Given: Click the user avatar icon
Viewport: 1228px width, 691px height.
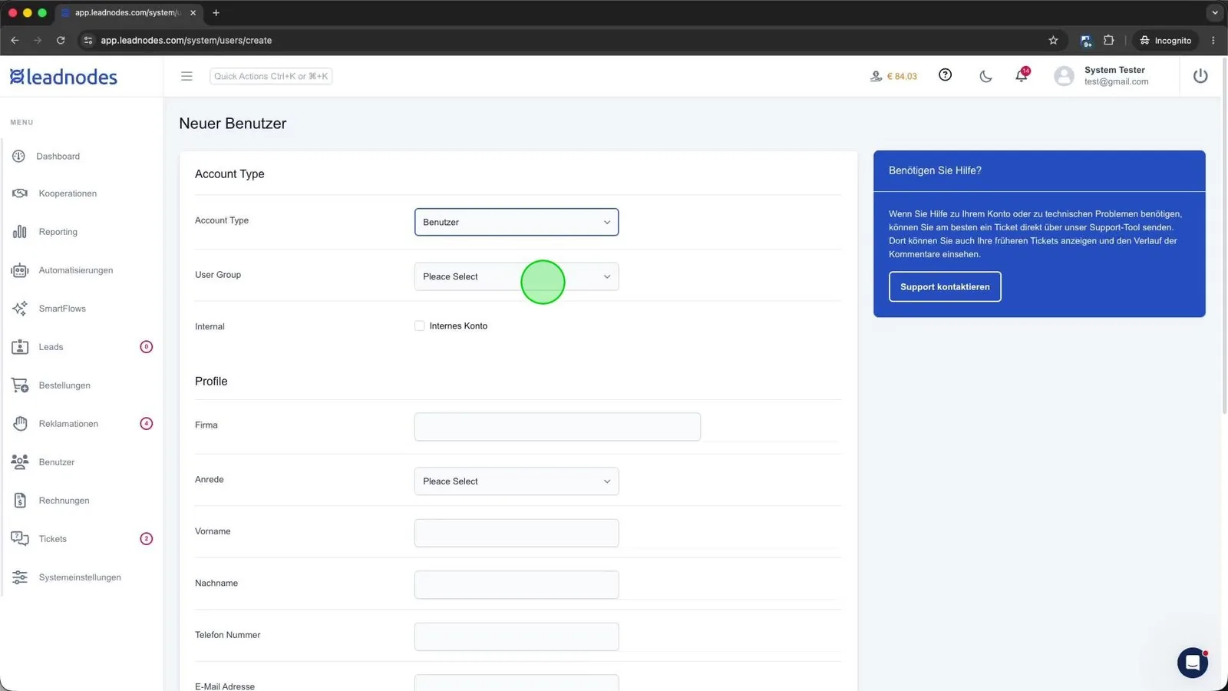Looking at the screenshot, I should [x=1064, y=76].
